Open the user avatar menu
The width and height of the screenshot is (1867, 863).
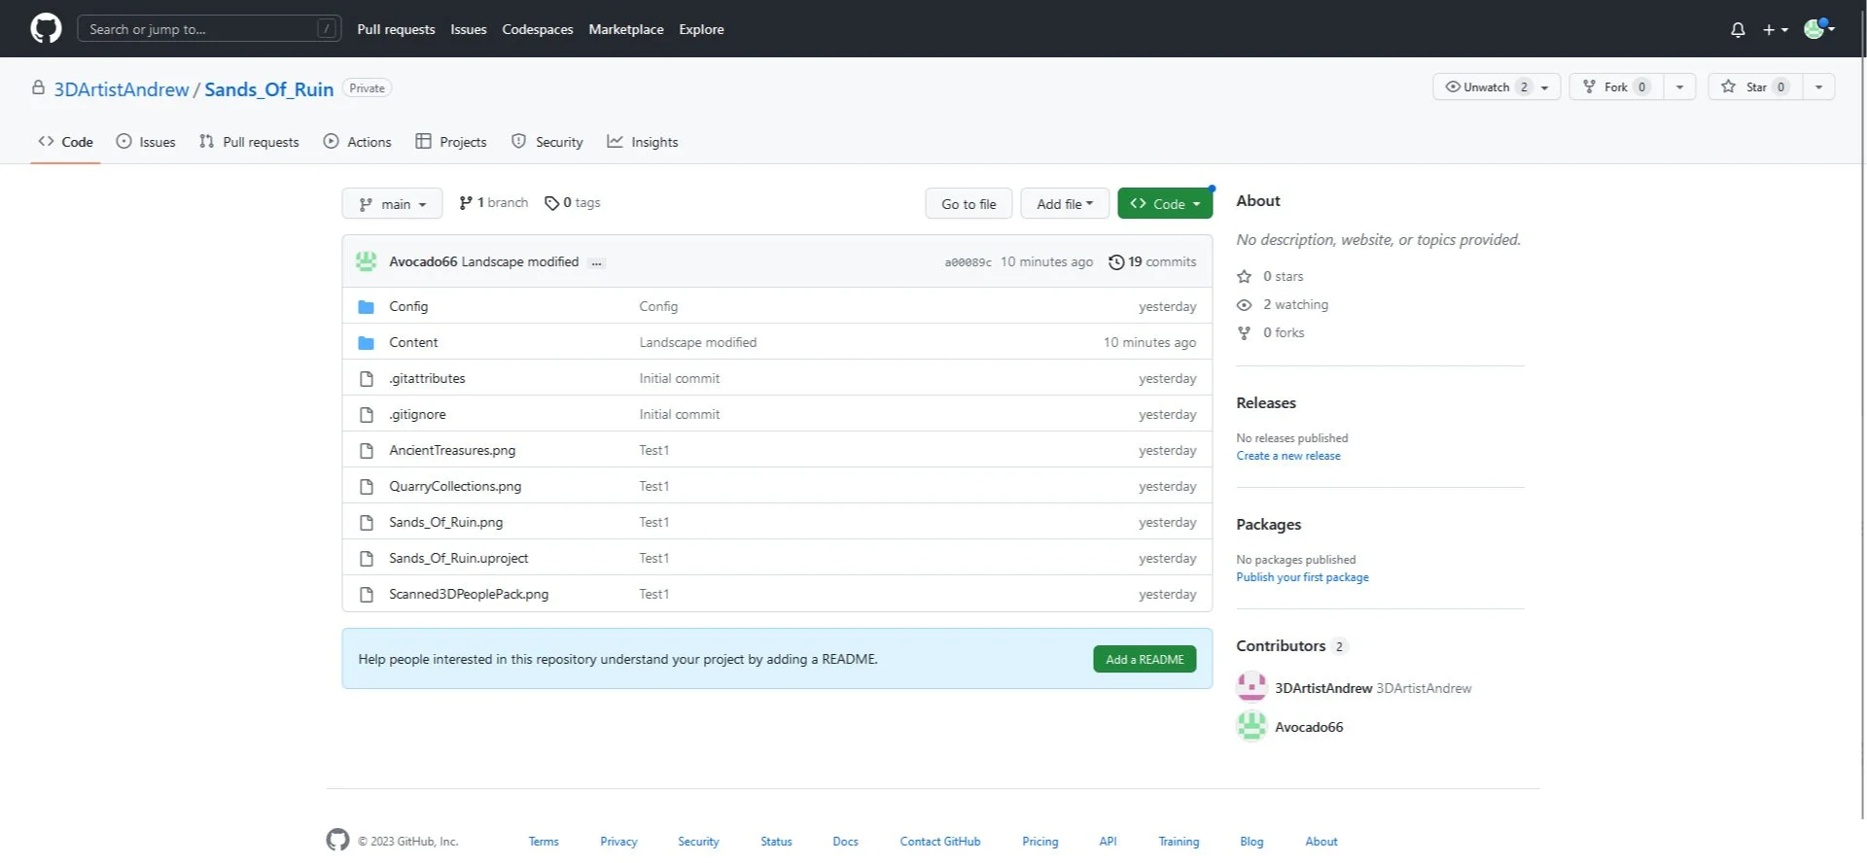[x=1818, y=29]
